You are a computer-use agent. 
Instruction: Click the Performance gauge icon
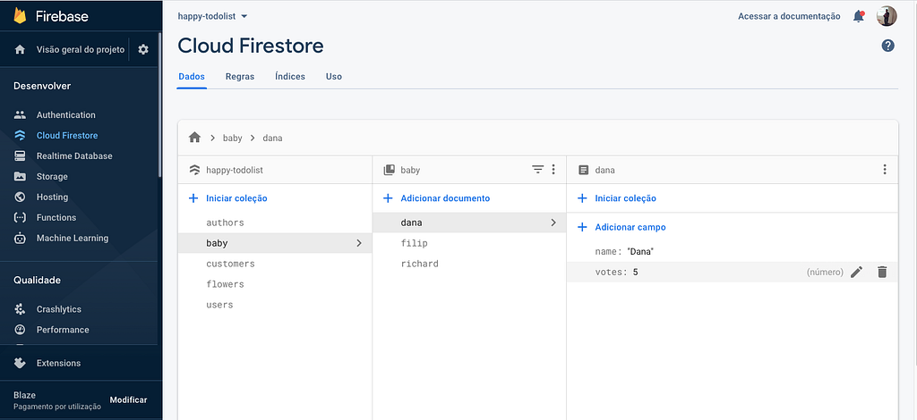pos(20,330)
